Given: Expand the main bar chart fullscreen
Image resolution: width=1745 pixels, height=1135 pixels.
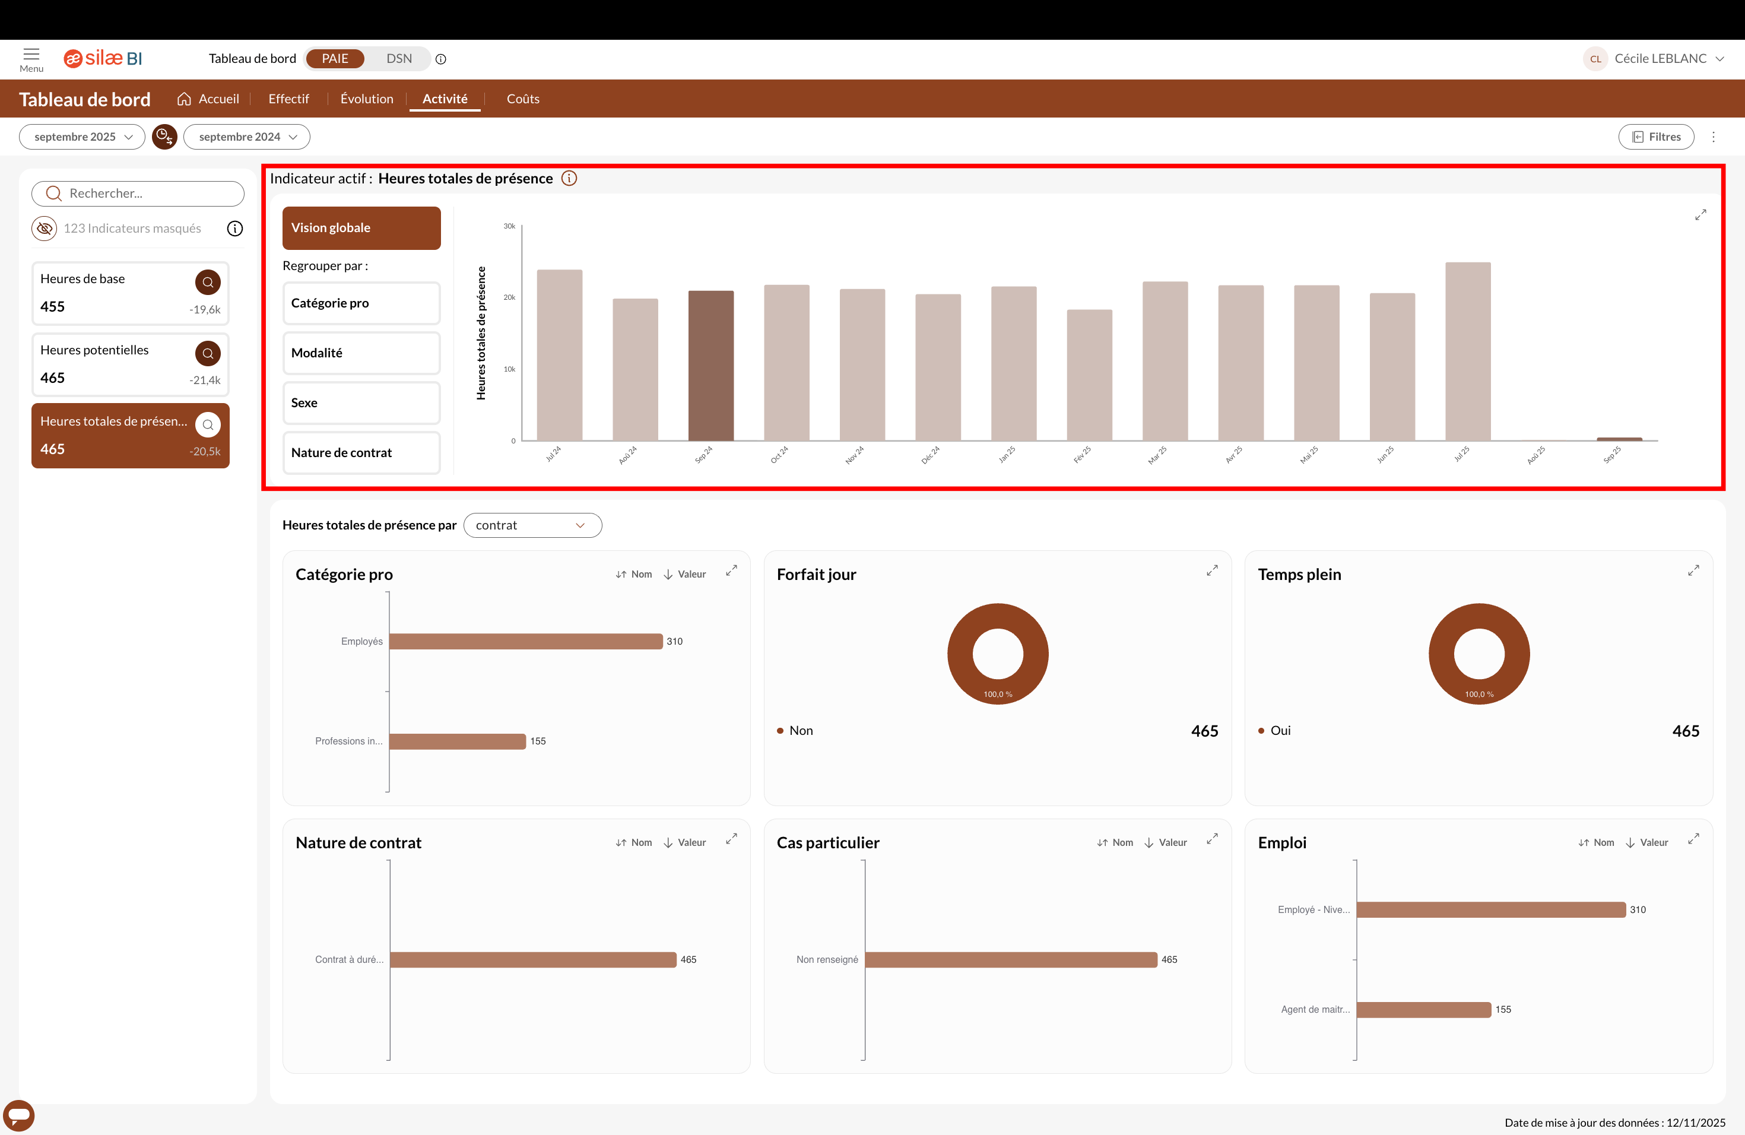Looking at the screenshot, I should pyautogui.click(x=1700, y=215).
